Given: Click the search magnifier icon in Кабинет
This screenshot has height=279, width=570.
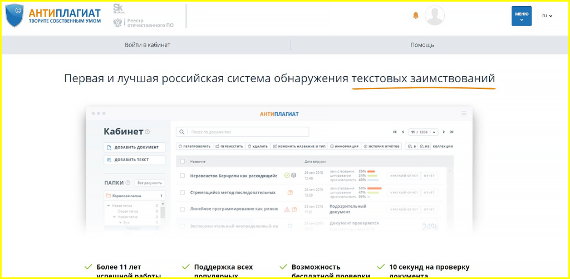Looking at the screenshot, I should coord(182,132).
